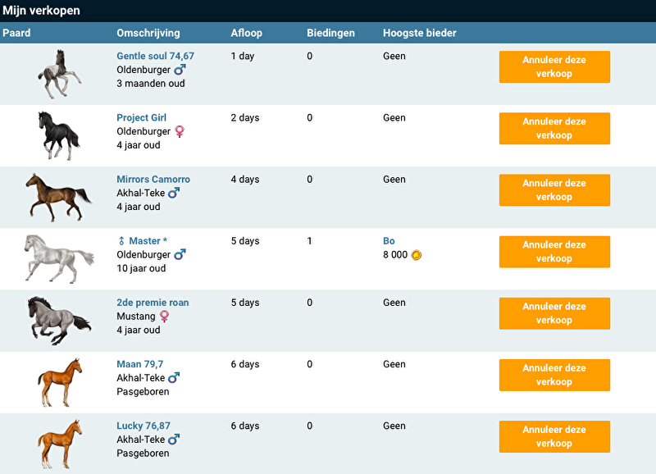Click the Biedingen column header

coord(330,34)
